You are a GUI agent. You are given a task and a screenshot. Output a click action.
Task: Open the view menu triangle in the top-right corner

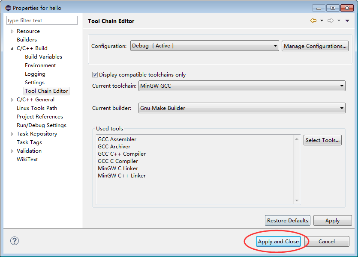pos(346,21)
